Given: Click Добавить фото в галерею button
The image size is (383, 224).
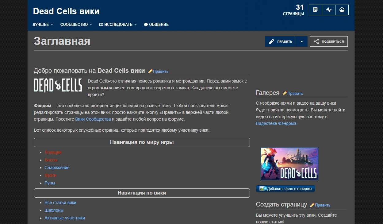Looking at the screenshot, I should 285,189.
